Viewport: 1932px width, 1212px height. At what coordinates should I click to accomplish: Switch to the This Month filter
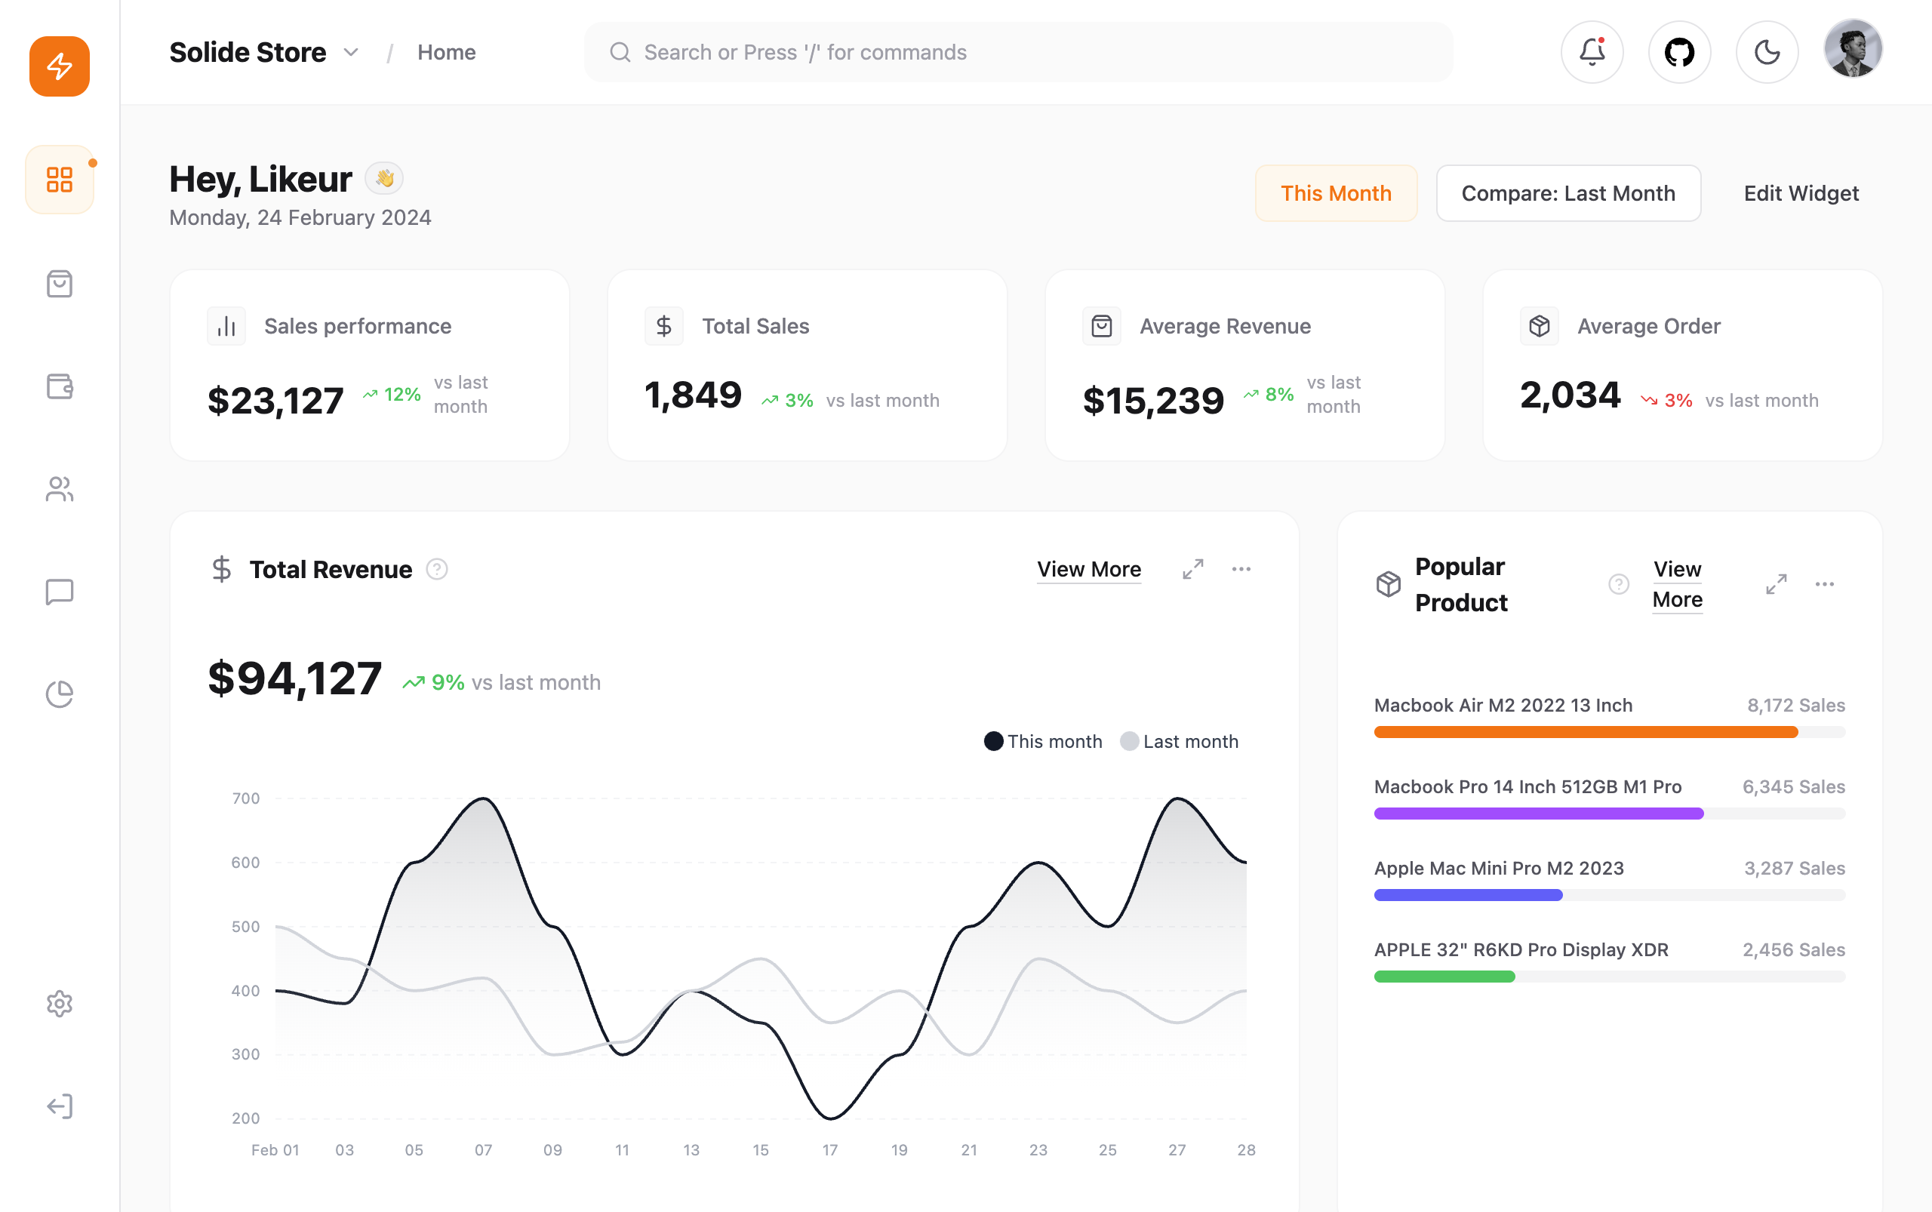pos(1336,192)
